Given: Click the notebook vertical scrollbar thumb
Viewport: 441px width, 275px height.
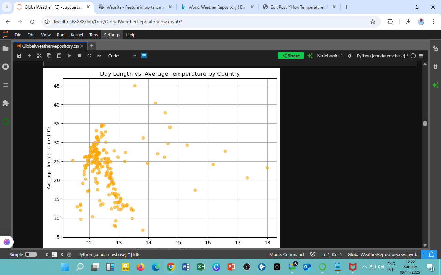Looking at the screenshot, I should tap(425, 124).
